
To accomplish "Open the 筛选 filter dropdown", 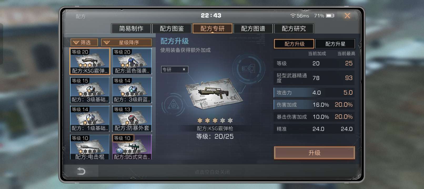I will click(x=84, y=42).
